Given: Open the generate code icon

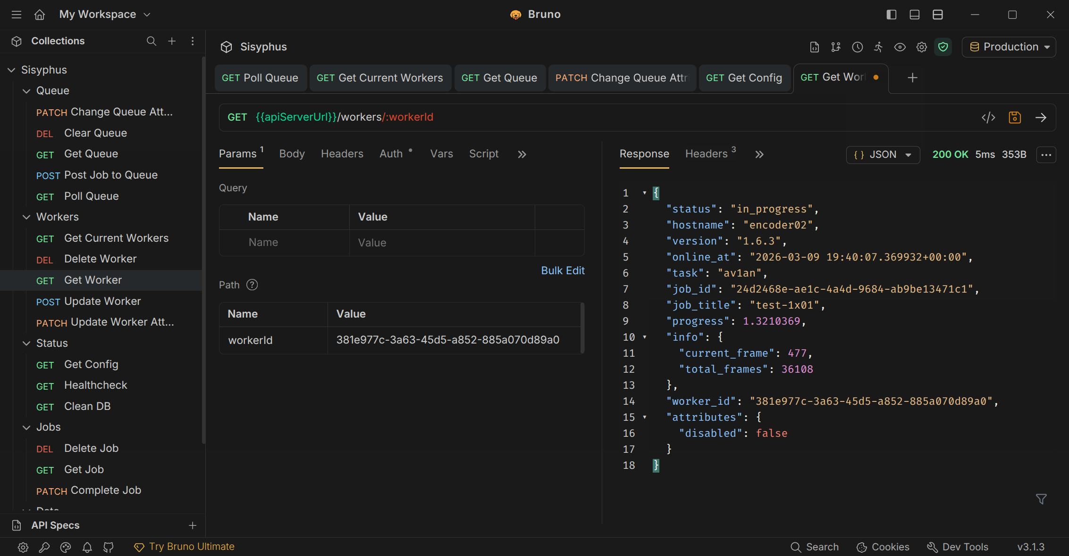Looking at the screenshot, I should click(988, 117).
